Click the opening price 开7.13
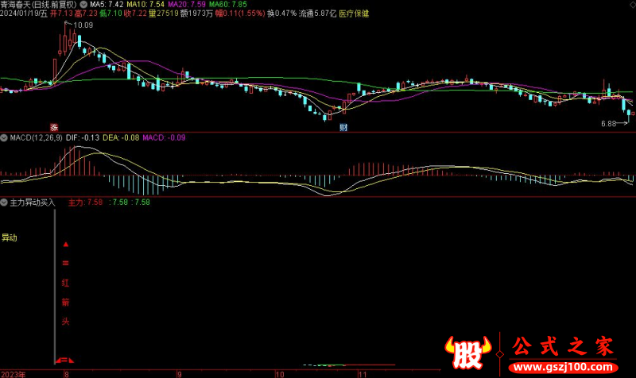 [x=61, y=13]
